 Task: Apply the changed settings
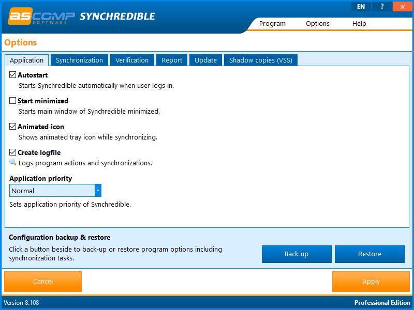[x=371, y=282]
